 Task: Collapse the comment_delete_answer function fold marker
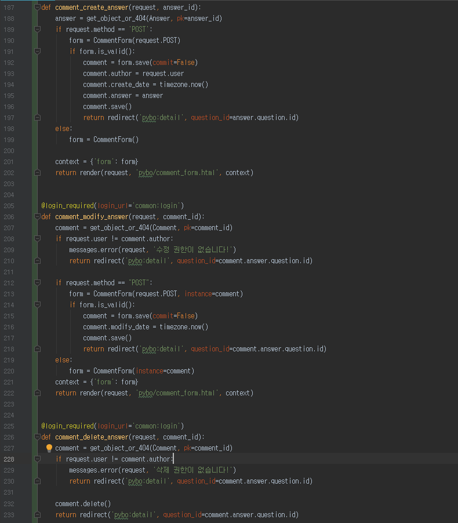point(37,437)
